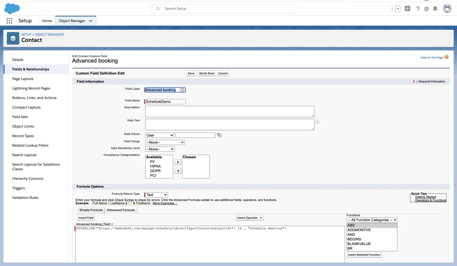The width and height of the screenshot is (457, 266).
Task: Select ADDMONTHS in the functions list
Action: click(x=372, y=230)
